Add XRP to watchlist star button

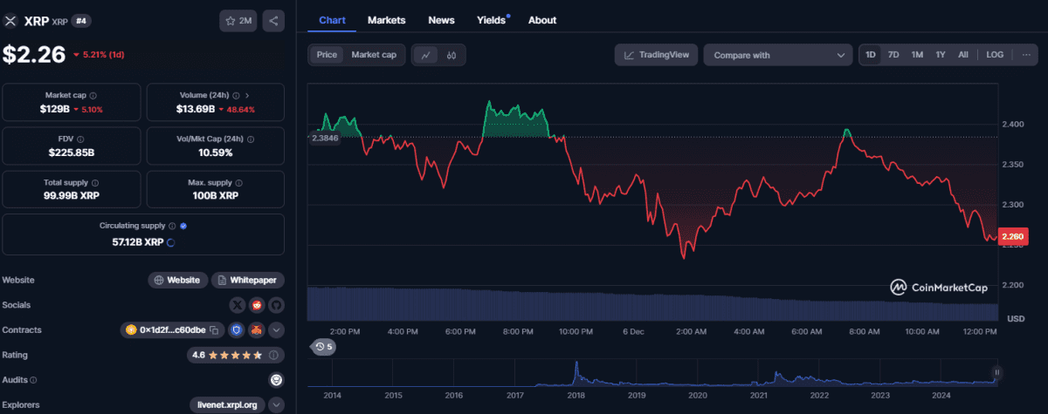pyautogui.click(x=238, y=21)
